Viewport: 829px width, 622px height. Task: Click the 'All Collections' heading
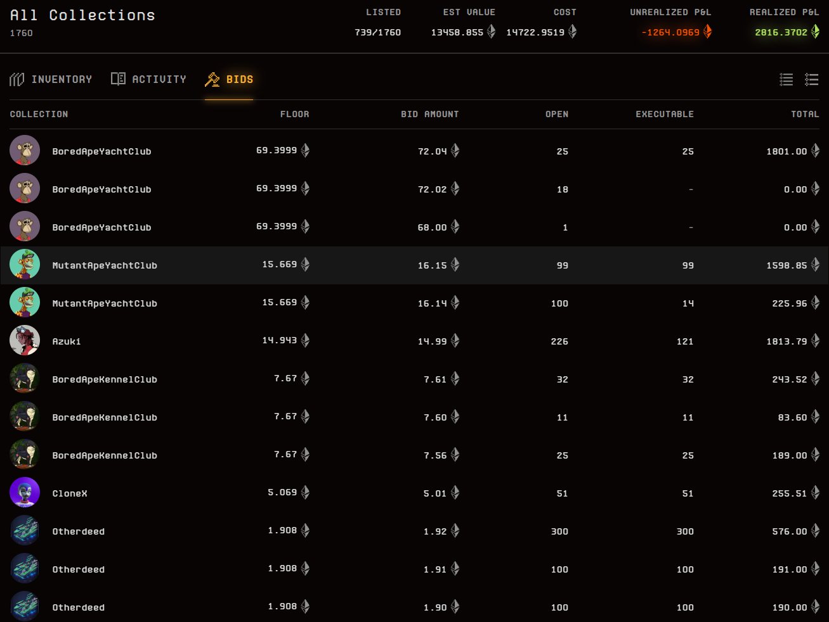tap(82, 15)
